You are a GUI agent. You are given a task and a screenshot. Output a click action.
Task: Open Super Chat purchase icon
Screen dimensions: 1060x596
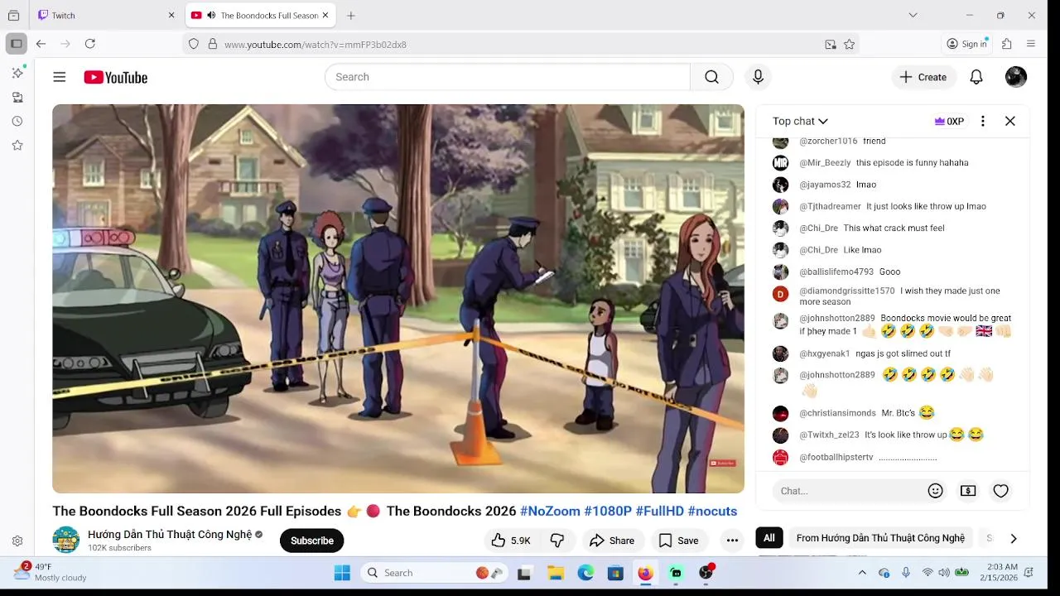tap(968, 491)
